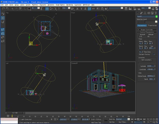Click the Get Location button
Image resolution: width=159 pixels, height=124 pixels.
pos(147,60)
